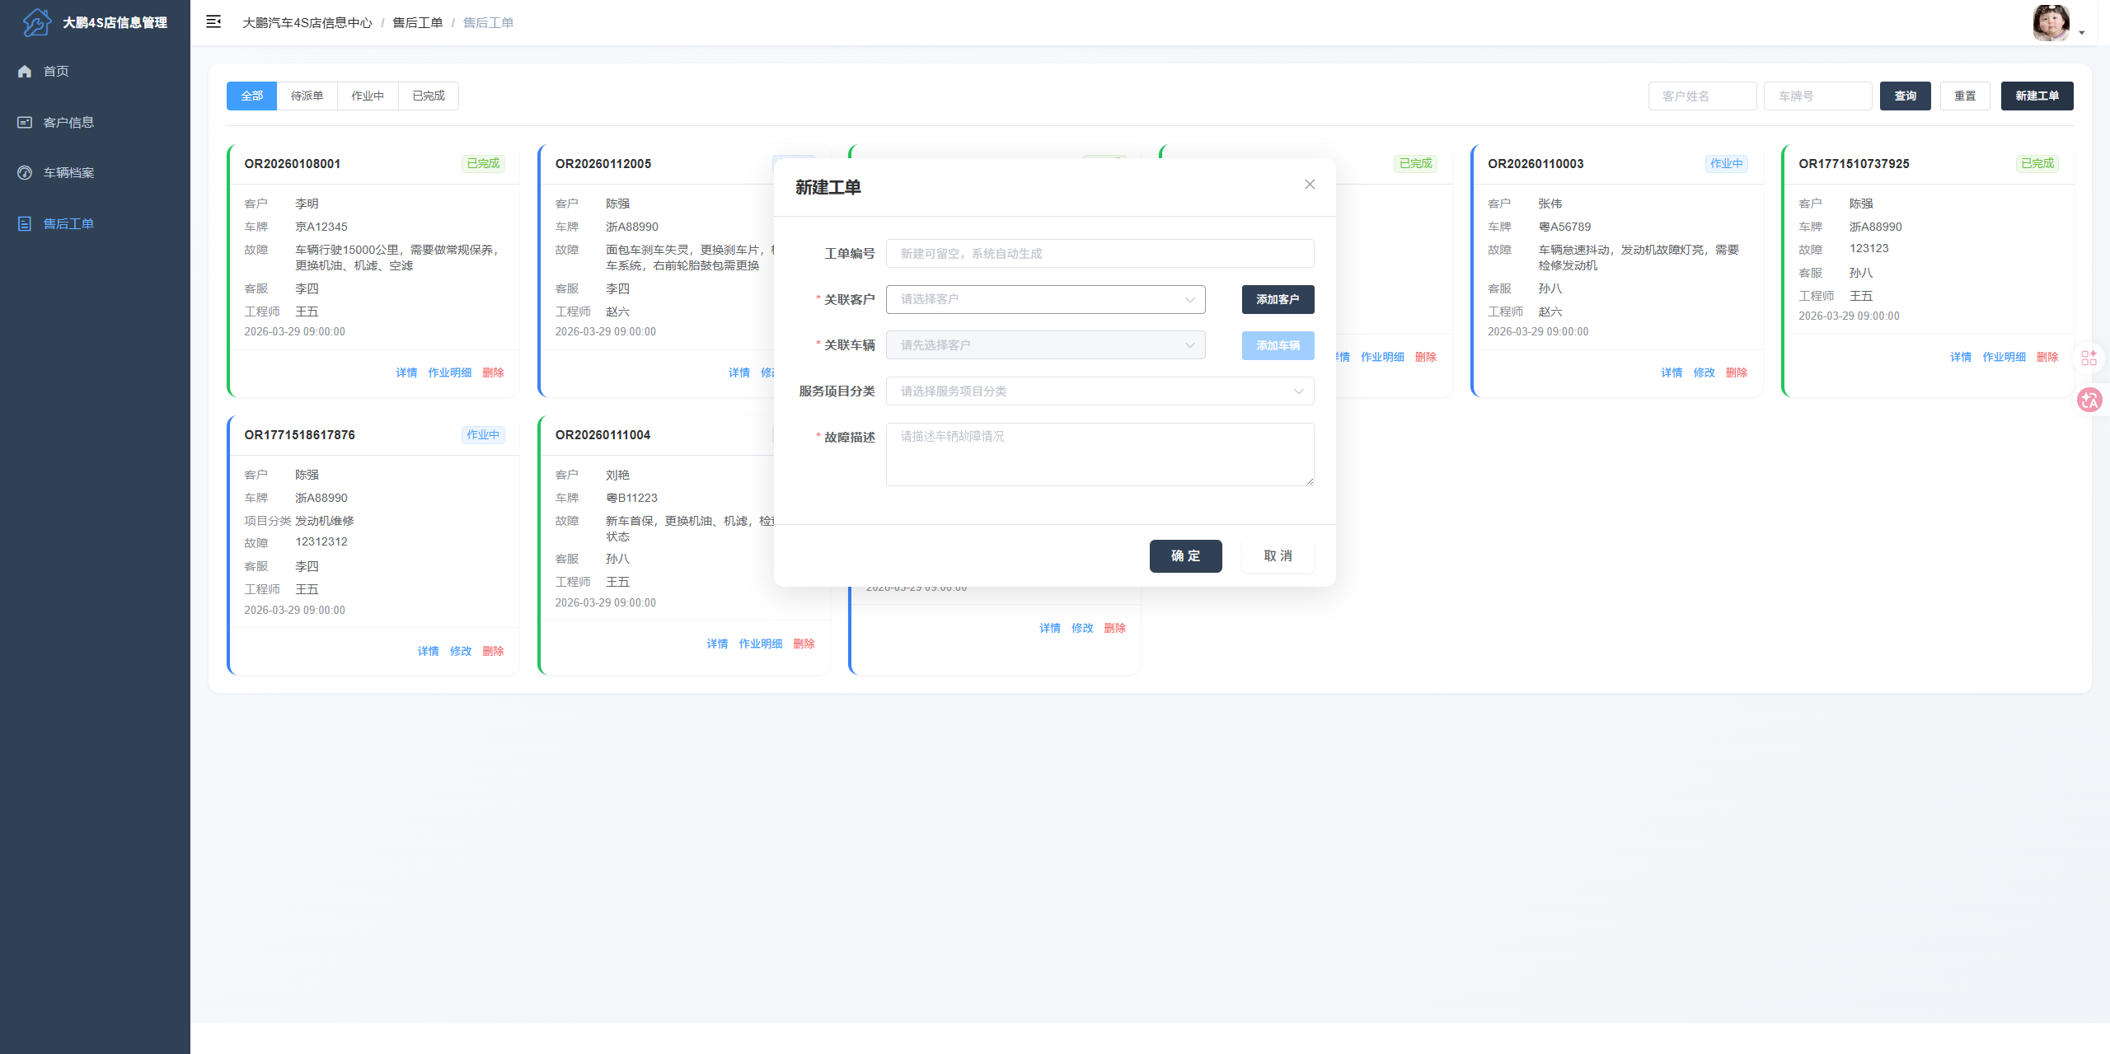Click the 新建工单 dialog title
The height and width of the screenshot is (1054, 2110).
pyautogui.click(x=828, y=187)
